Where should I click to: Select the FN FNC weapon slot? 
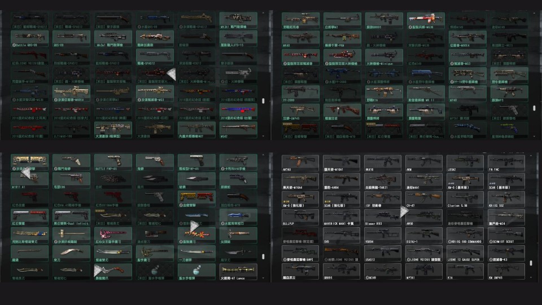(x=506, y=163)
